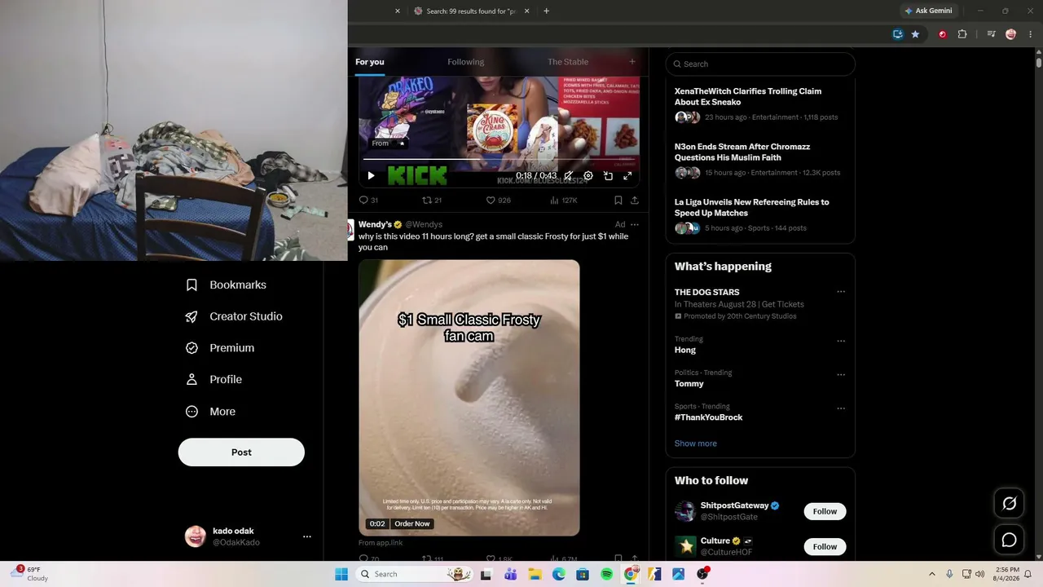Click the Post button to compose
Screen dimensions: 1043x587
tap(241, 452)
